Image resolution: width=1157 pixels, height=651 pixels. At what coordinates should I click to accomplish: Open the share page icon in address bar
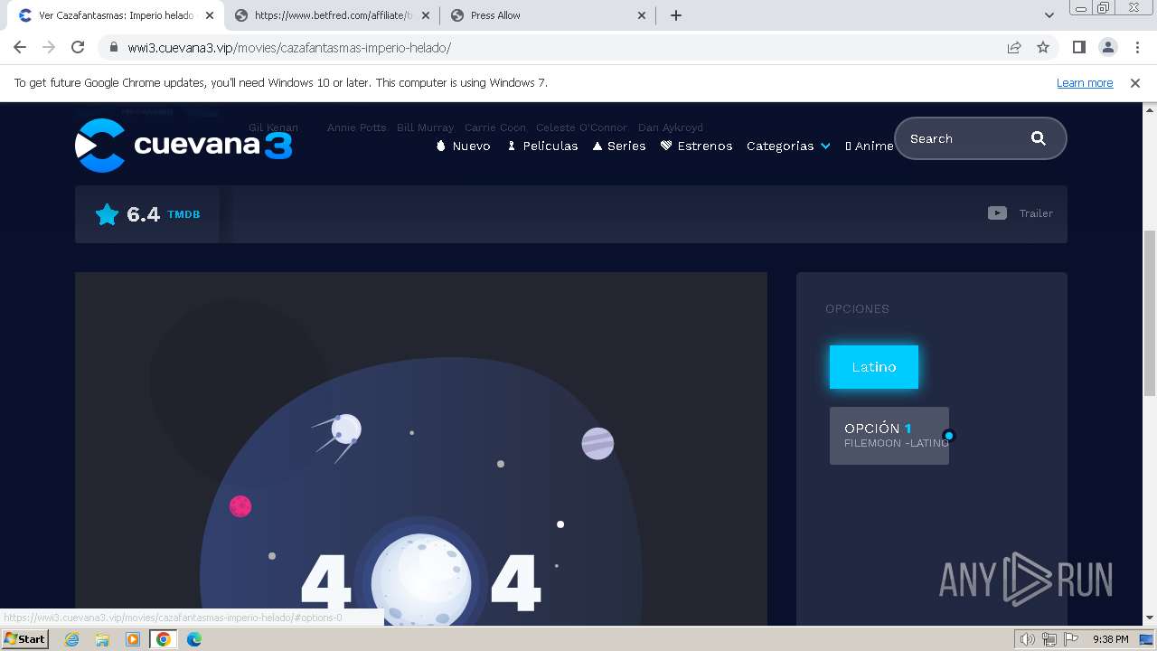(x=1014, y=47)
